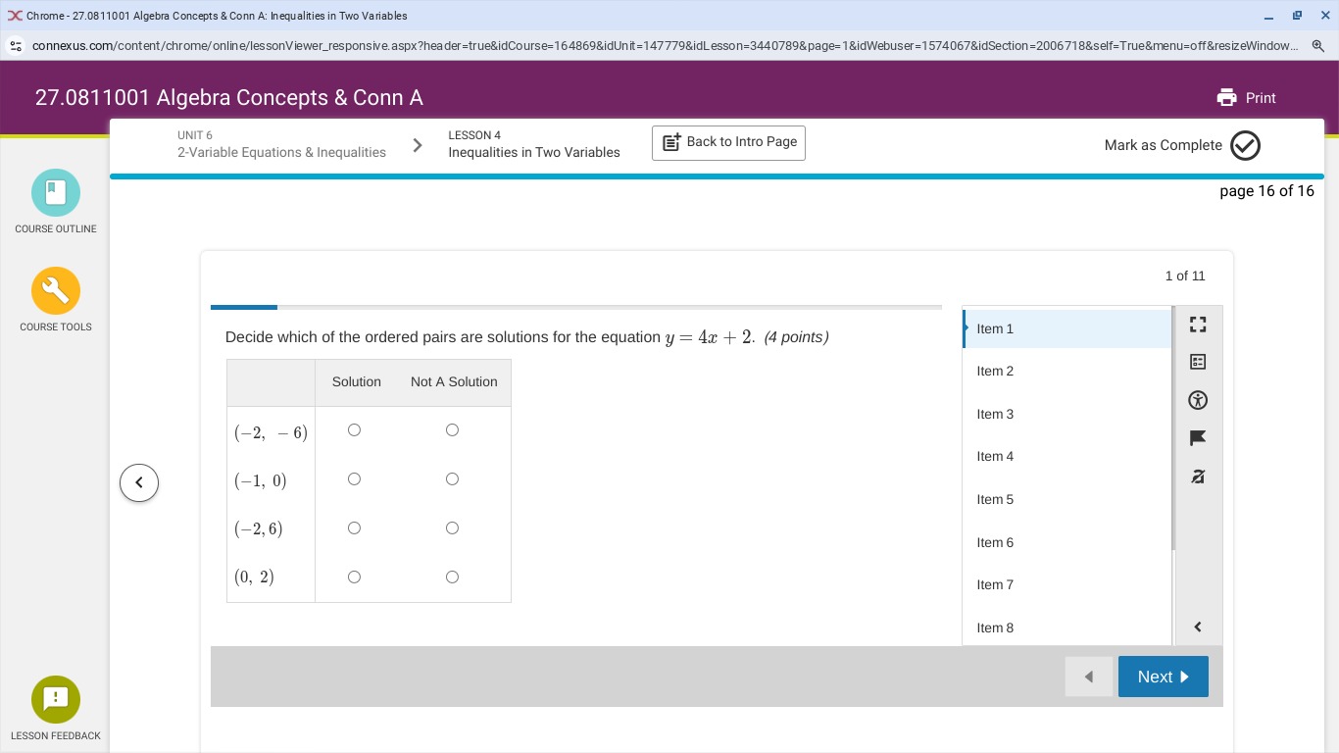Toggle fullscreen view icon in item panel
Screen dimensions: 1339x753
tap(1198, 324)
